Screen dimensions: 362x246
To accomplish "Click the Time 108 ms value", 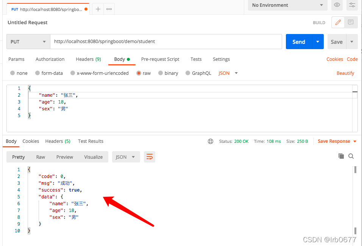I will point(273,141).
